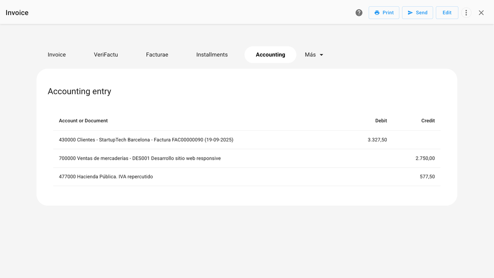This screenshot has width=494, height=278.
Task: Select the 477000 Hacienda Pública IVA row
Action: click(x=106, y=177)
